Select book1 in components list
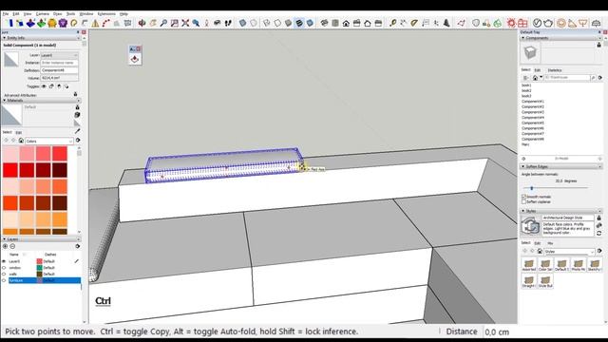 526,85
